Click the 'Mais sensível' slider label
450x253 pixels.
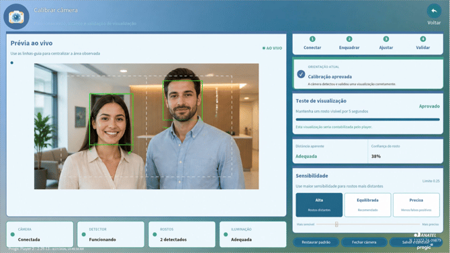(306, 224)
